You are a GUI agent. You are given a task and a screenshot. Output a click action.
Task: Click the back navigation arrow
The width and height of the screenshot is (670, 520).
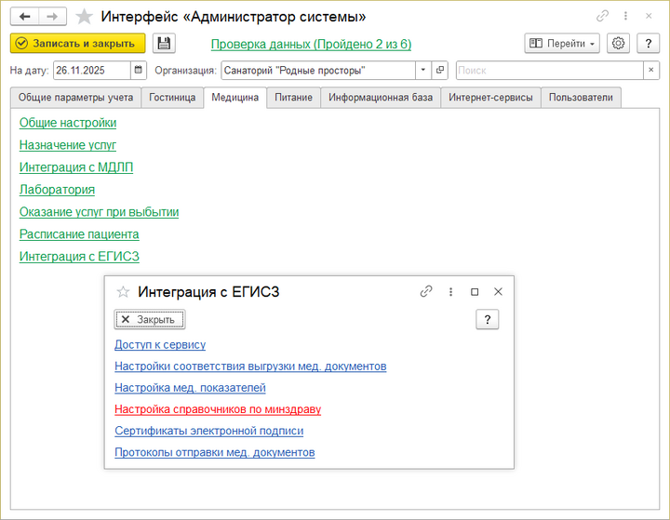[25, 17]
